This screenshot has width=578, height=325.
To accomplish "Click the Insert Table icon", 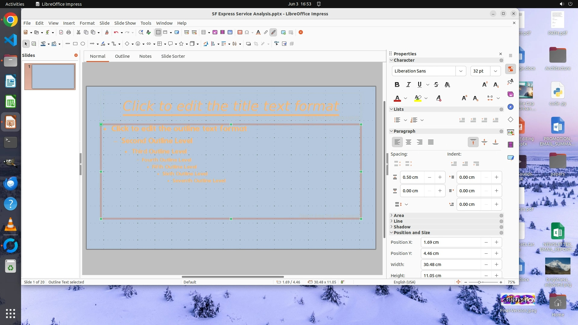I will tap(204, 32).
